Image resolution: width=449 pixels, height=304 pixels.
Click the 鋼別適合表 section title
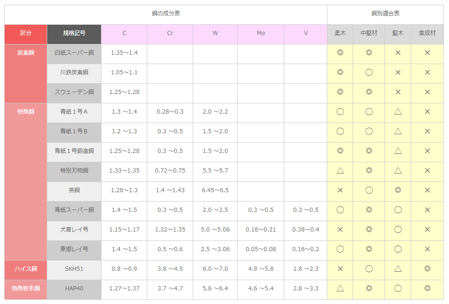click(x=385, y=14)
